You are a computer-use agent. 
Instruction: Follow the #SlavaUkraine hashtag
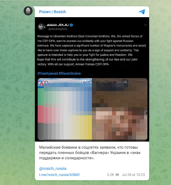70,73
